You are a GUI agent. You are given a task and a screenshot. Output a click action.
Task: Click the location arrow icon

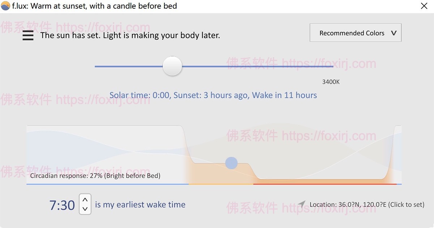coord(302,204)
